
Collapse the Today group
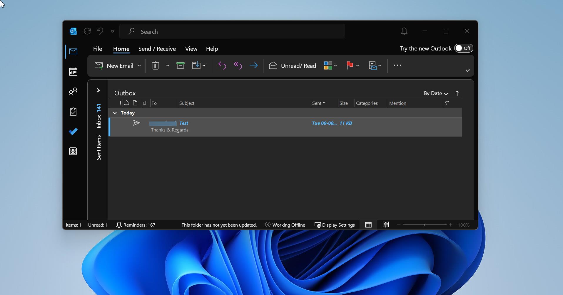click(x=115, y=113)
